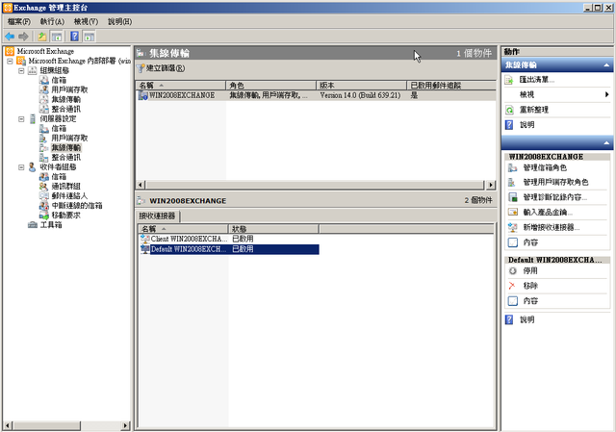Click 匯出清單 action
This screenshot has height=432, width=616.
tap(537, 80)
